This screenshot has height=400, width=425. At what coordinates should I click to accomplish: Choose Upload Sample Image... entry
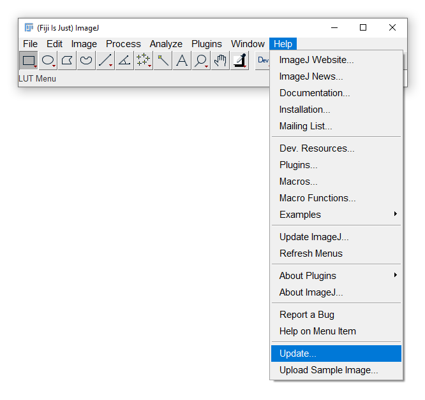click(x=336, y=370)
